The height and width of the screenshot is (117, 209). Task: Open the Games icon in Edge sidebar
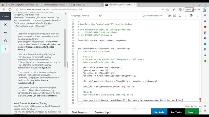click(x=205, y=32)
